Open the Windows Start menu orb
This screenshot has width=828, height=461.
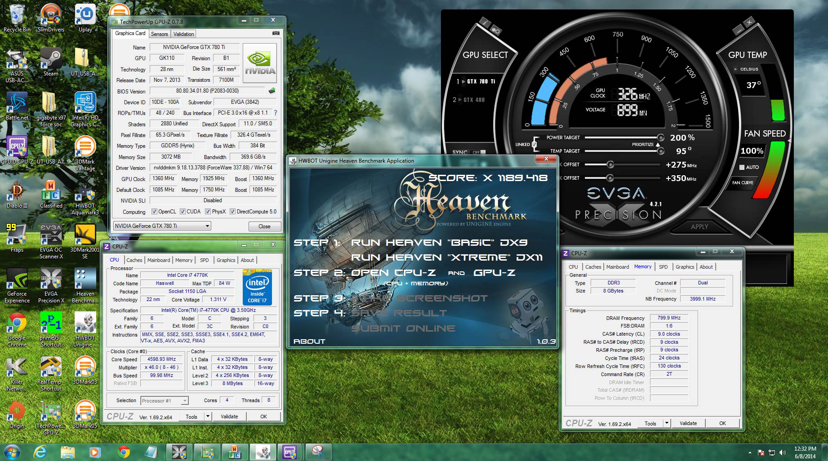coord(11,452)
